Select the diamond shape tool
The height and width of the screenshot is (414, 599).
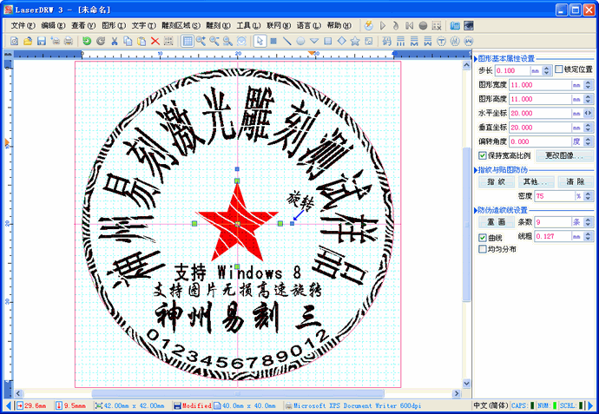[x=341, y=41]
